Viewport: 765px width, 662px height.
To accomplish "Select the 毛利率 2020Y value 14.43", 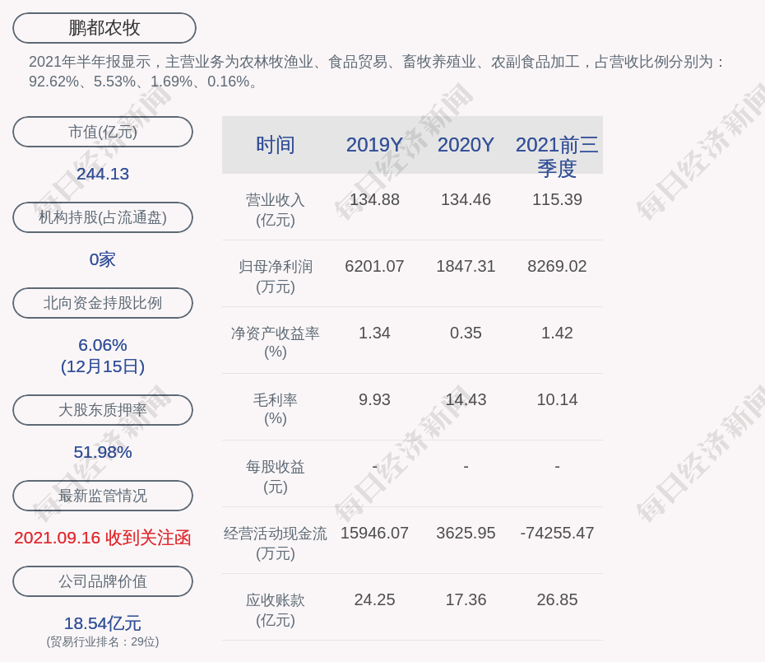I will click(466, 399).
